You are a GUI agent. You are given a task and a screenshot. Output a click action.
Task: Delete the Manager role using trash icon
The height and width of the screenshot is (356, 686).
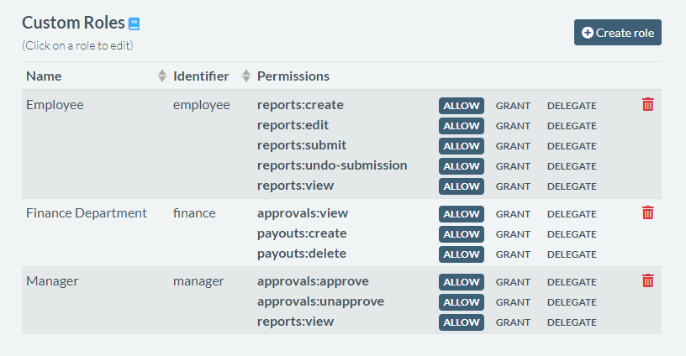(x=647, y=281)
